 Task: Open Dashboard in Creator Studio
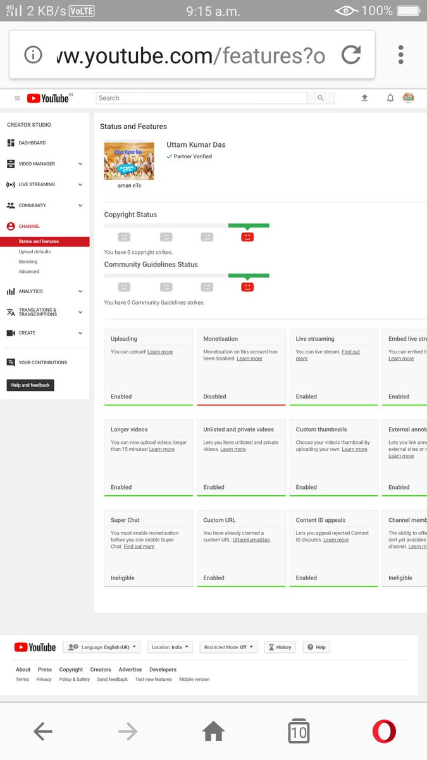click(32, 143)
